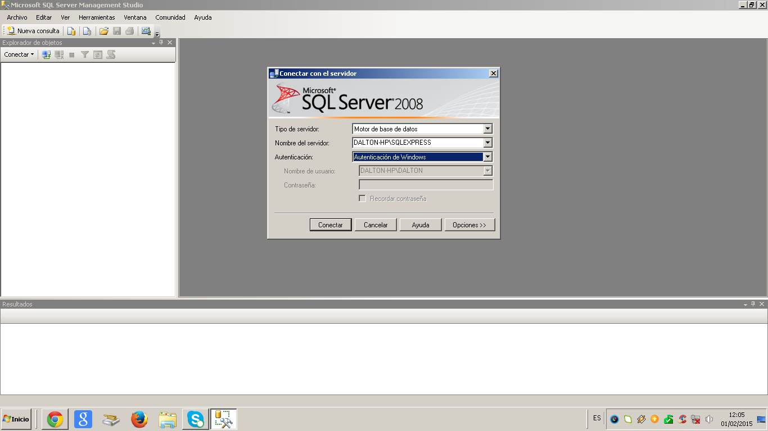The image size is (768, 431).
Task: Click the disabled save floppy icon
Action: click(x=117, y=31)
